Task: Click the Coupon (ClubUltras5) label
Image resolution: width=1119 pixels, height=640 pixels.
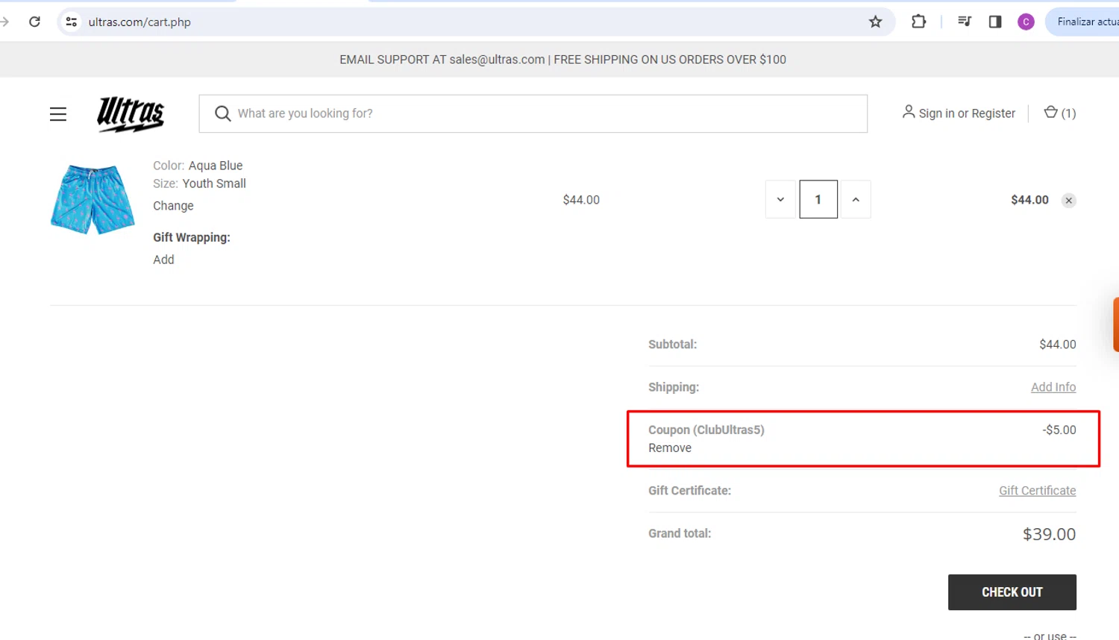Action: tap(706, 430)
